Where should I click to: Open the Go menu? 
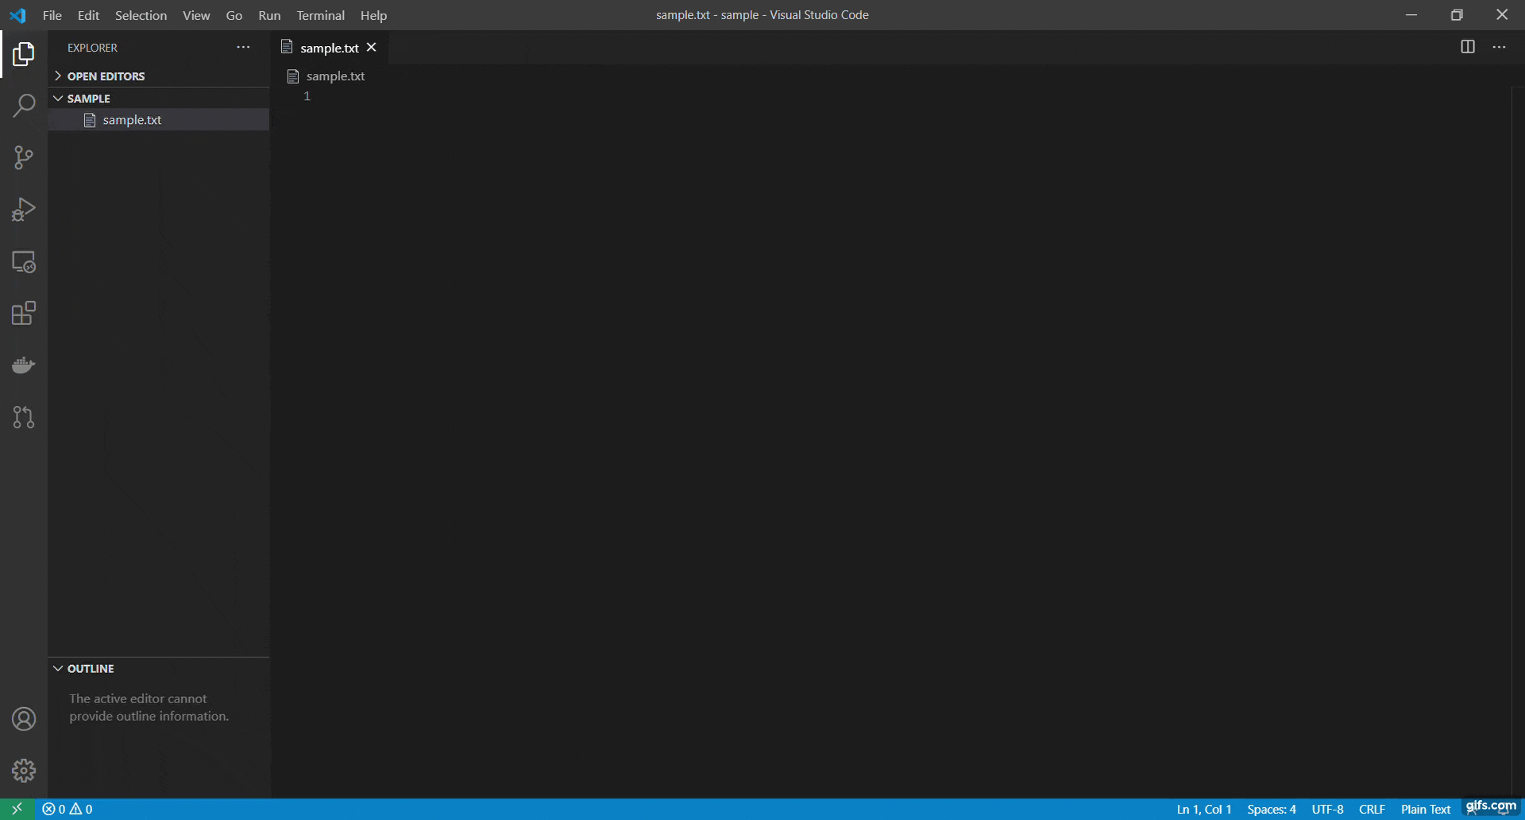(234, 15)
